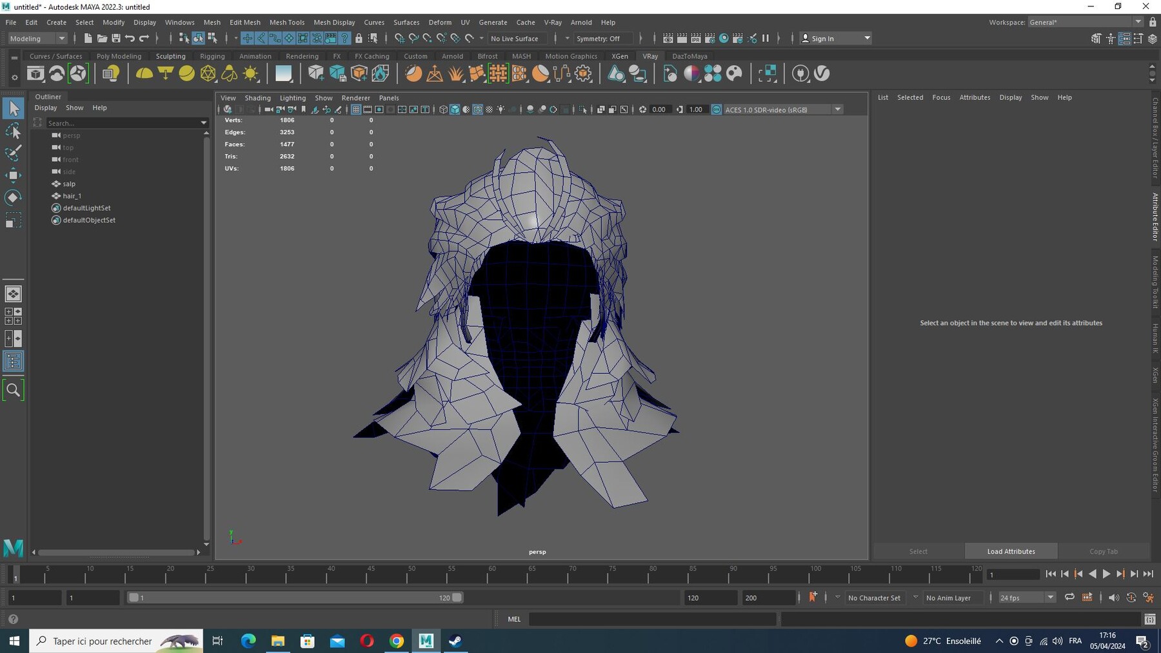Start IPR render from status line

tap(696, 39)
